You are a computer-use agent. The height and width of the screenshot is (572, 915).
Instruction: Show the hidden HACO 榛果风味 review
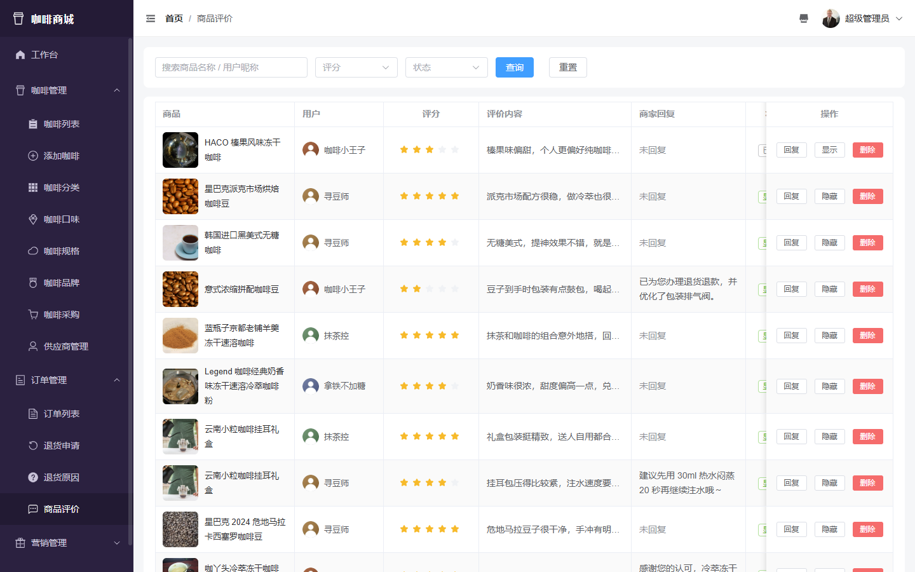click(829, 150)
